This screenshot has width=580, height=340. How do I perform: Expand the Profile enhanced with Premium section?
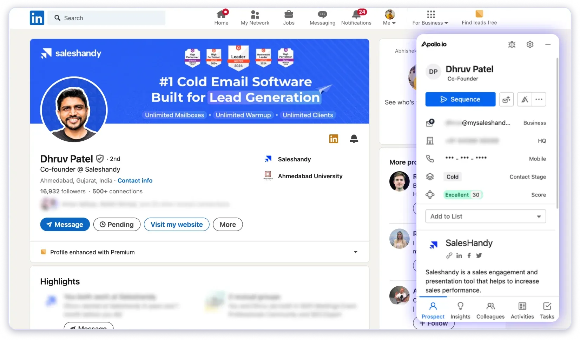coord(356,252)
